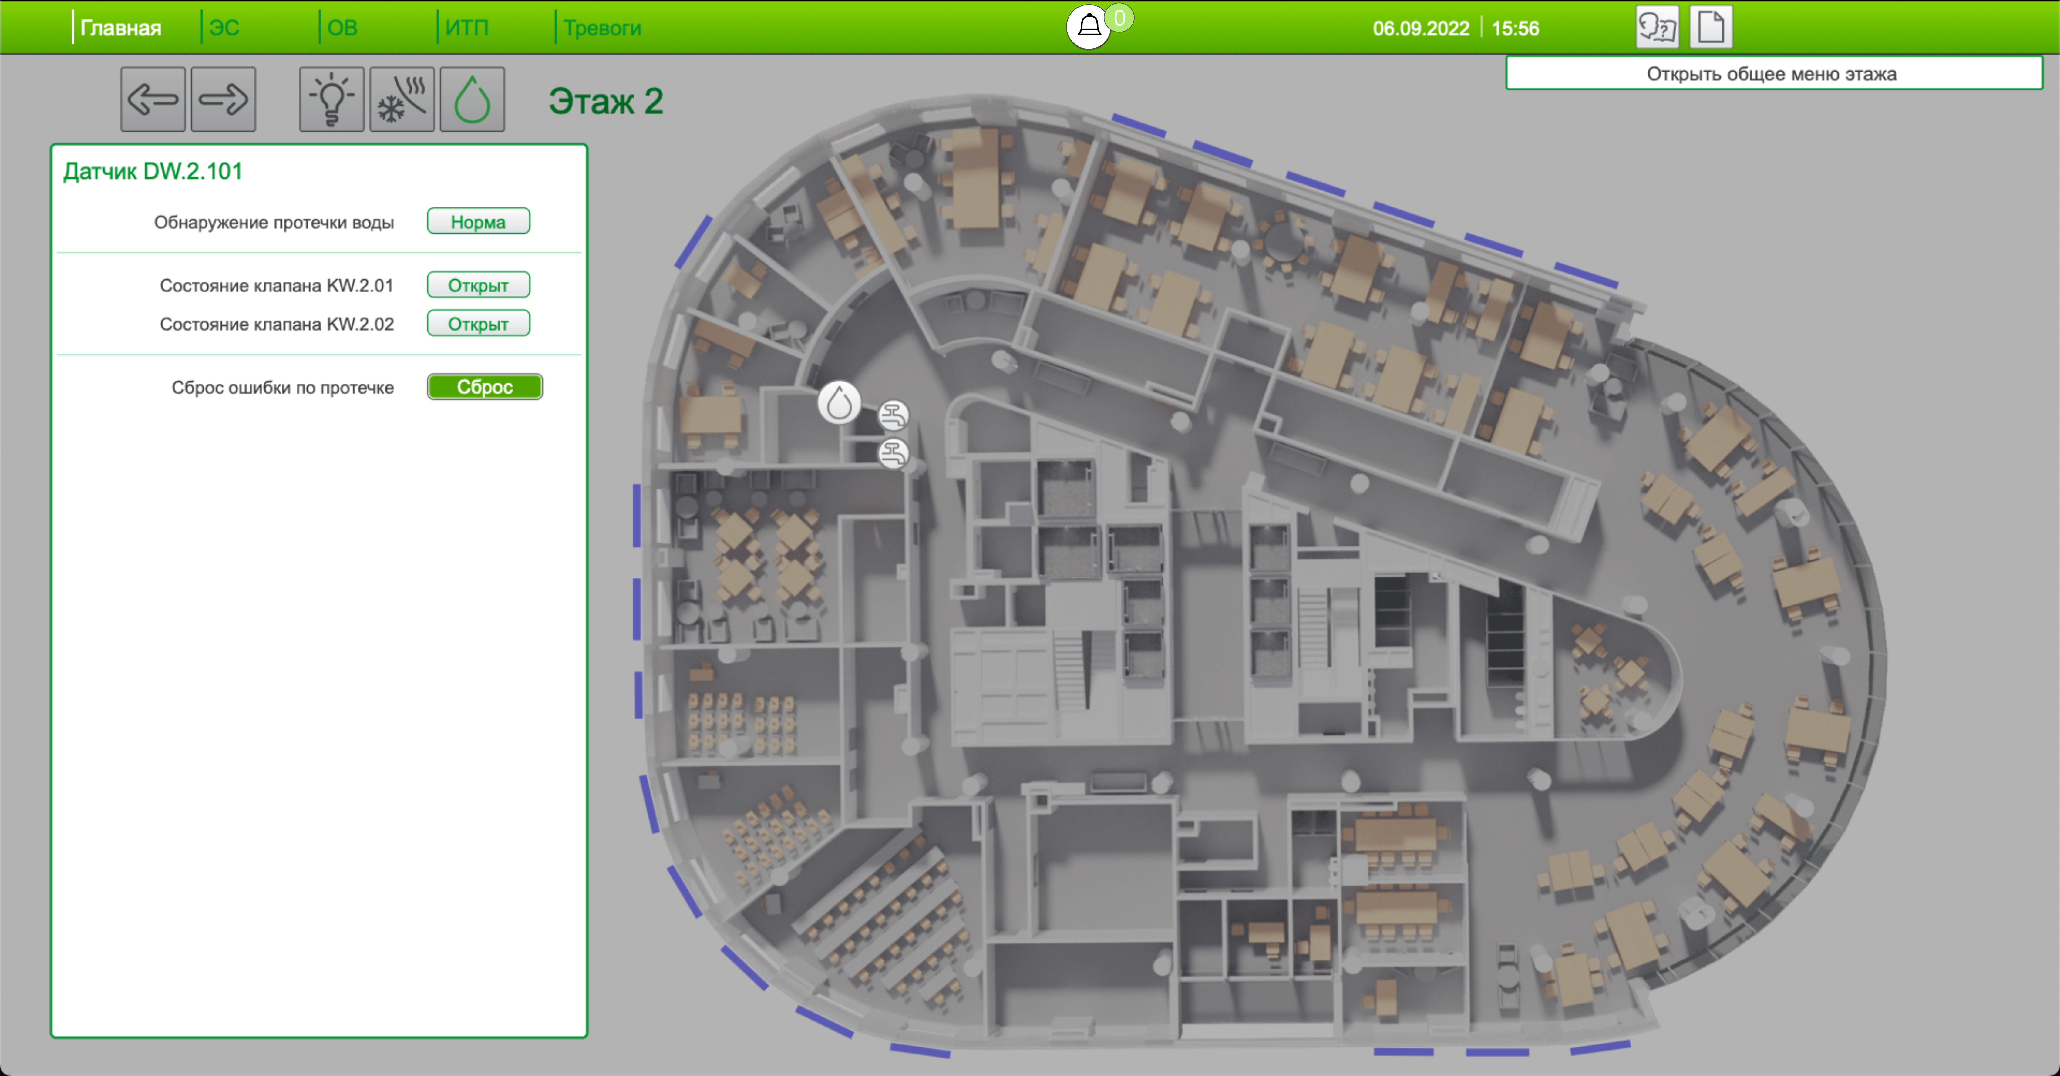
Task: Open the alarm bell notifications
Action: (1088, 26)
